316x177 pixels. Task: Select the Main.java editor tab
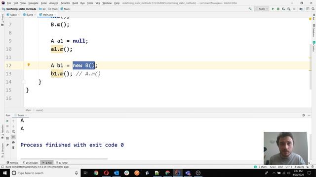click(47, 15)
